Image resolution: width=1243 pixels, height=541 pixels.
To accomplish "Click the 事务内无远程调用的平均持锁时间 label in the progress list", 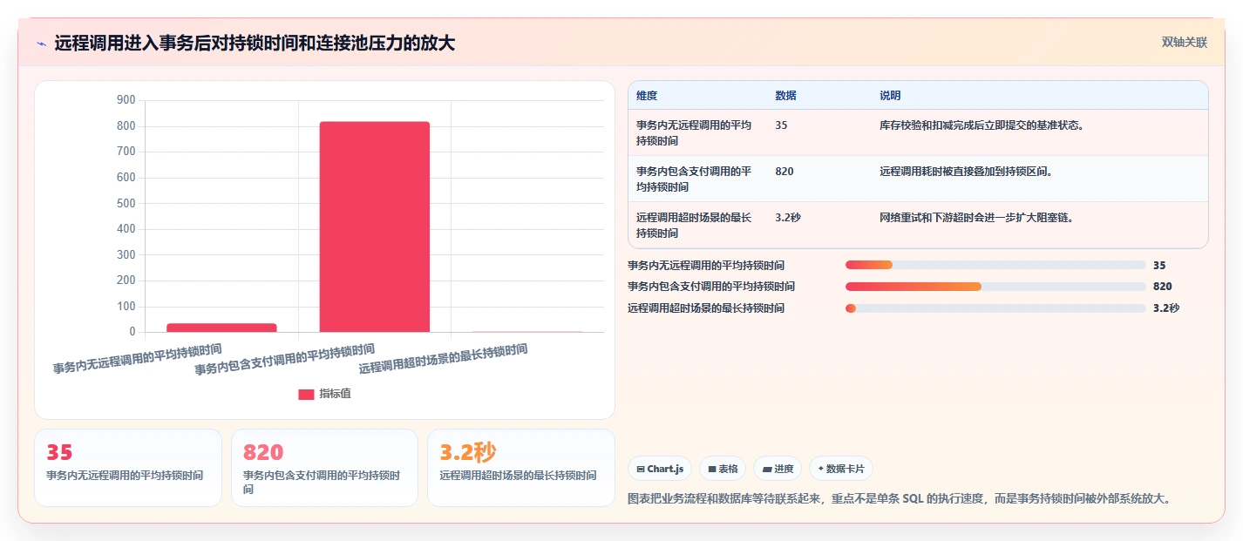I will click(x=706, y=265).
